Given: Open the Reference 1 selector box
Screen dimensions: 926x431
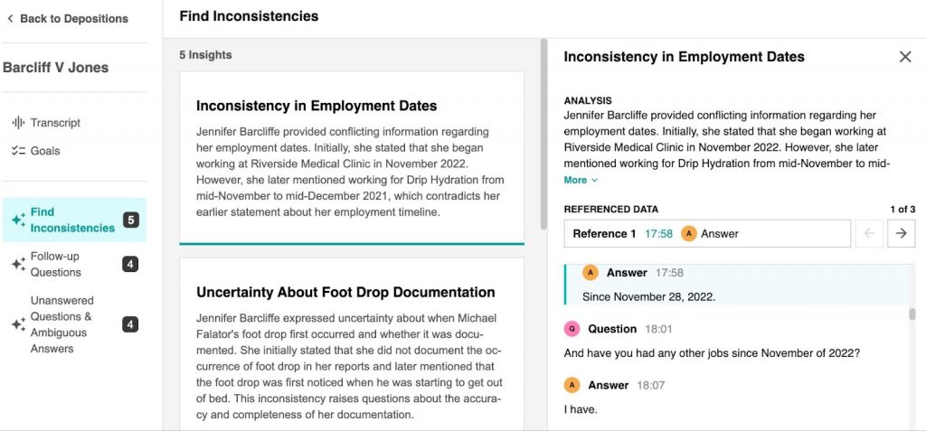Looking at the screenshot, I should coord(706,233).
